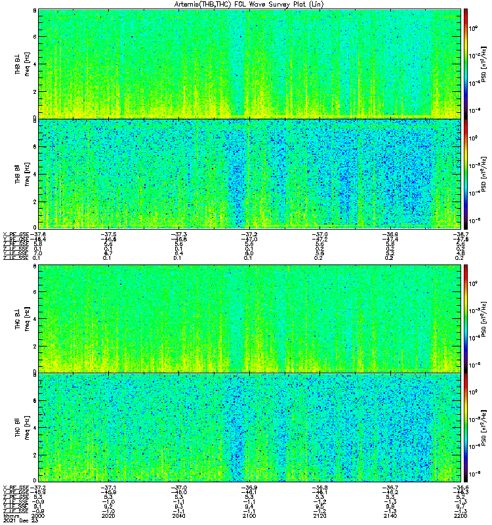Click the X_RE_GSE label under THB panel
The width and height of the screenshot is (492, 525).
click(16, 234)
